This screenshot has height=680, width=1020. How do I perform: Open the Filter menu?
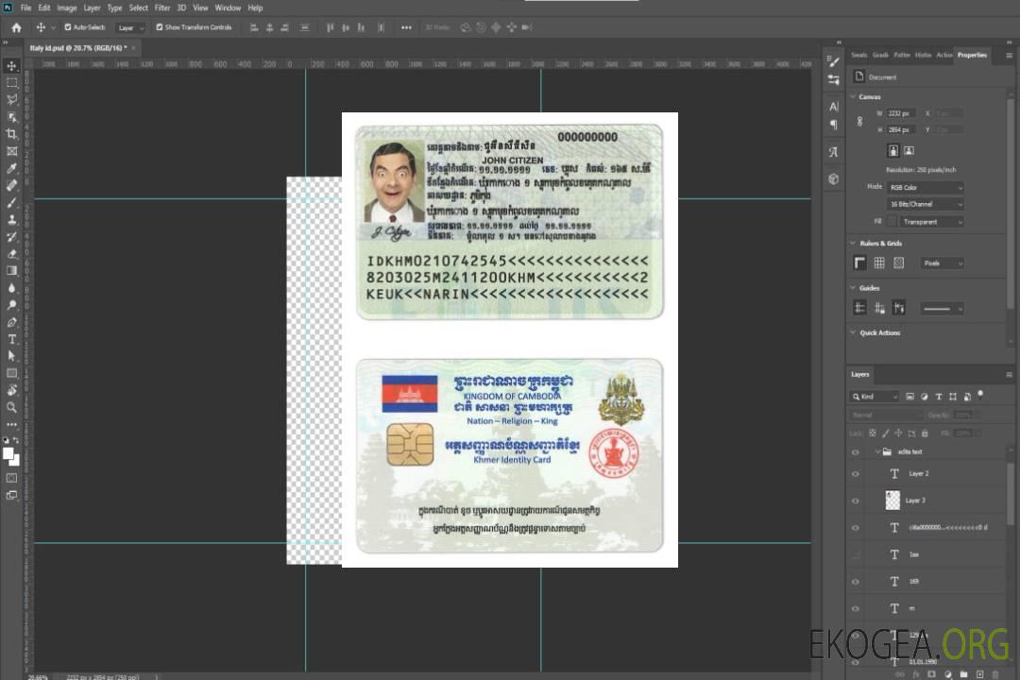click(x=162, y=8)
